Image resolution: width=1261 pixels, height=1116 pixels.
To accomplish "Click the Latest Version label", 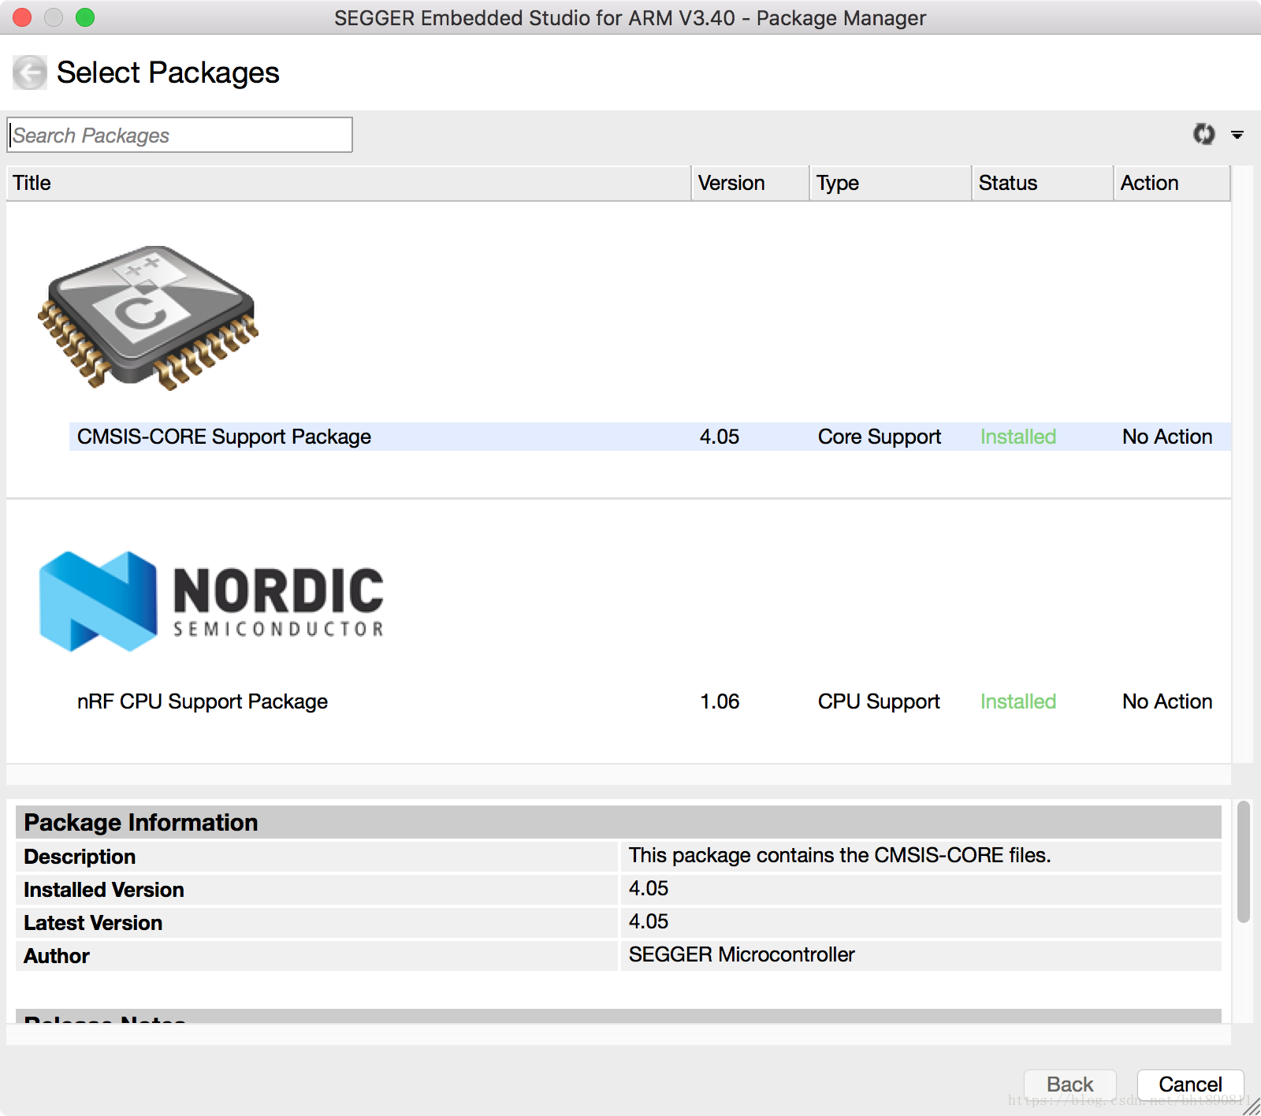I will pos(93,923).
